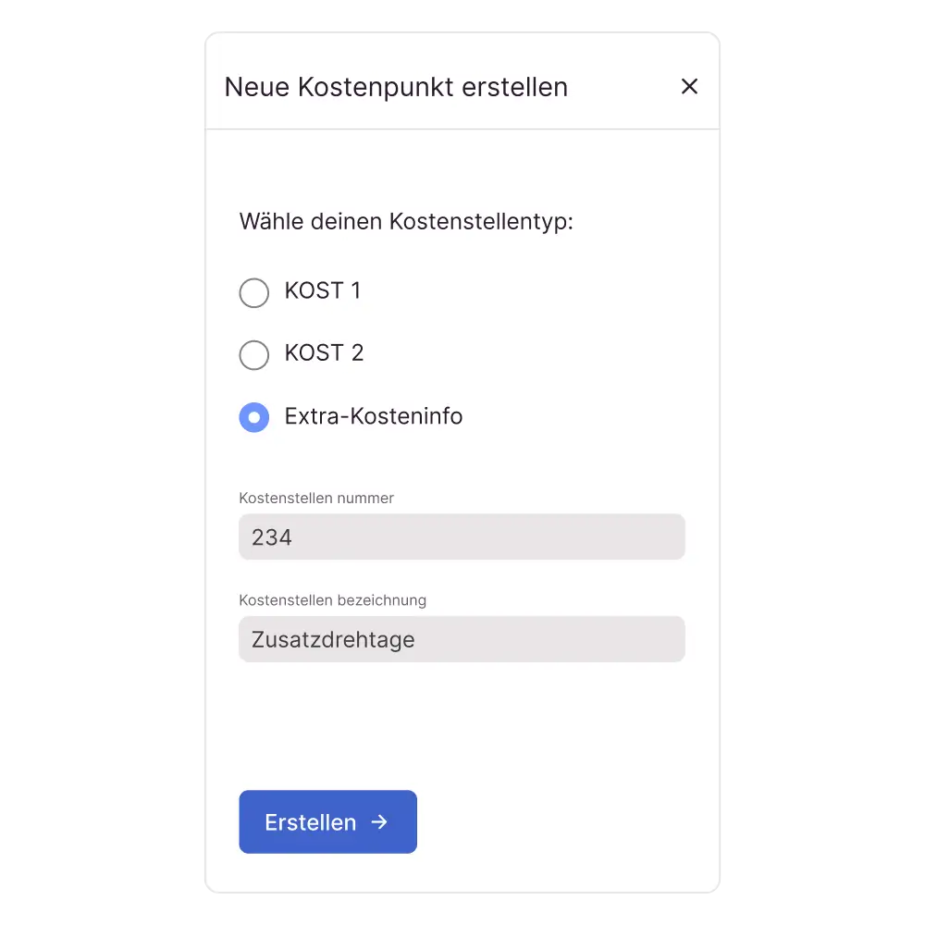
Task: Click the Kostenstellen bezeichnung label
Action: (x=333, y=600)
